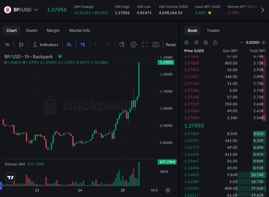Screen dimensions: 269x197
Task: Open the Market Info tab
Action: [80, 30]
